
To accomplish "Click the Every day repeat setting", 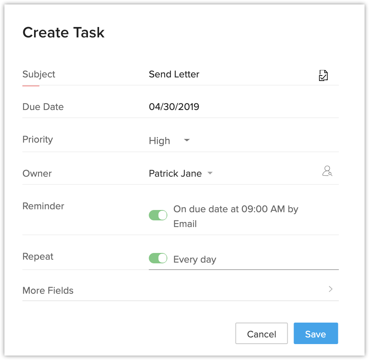I will click(x=195, y=259).
